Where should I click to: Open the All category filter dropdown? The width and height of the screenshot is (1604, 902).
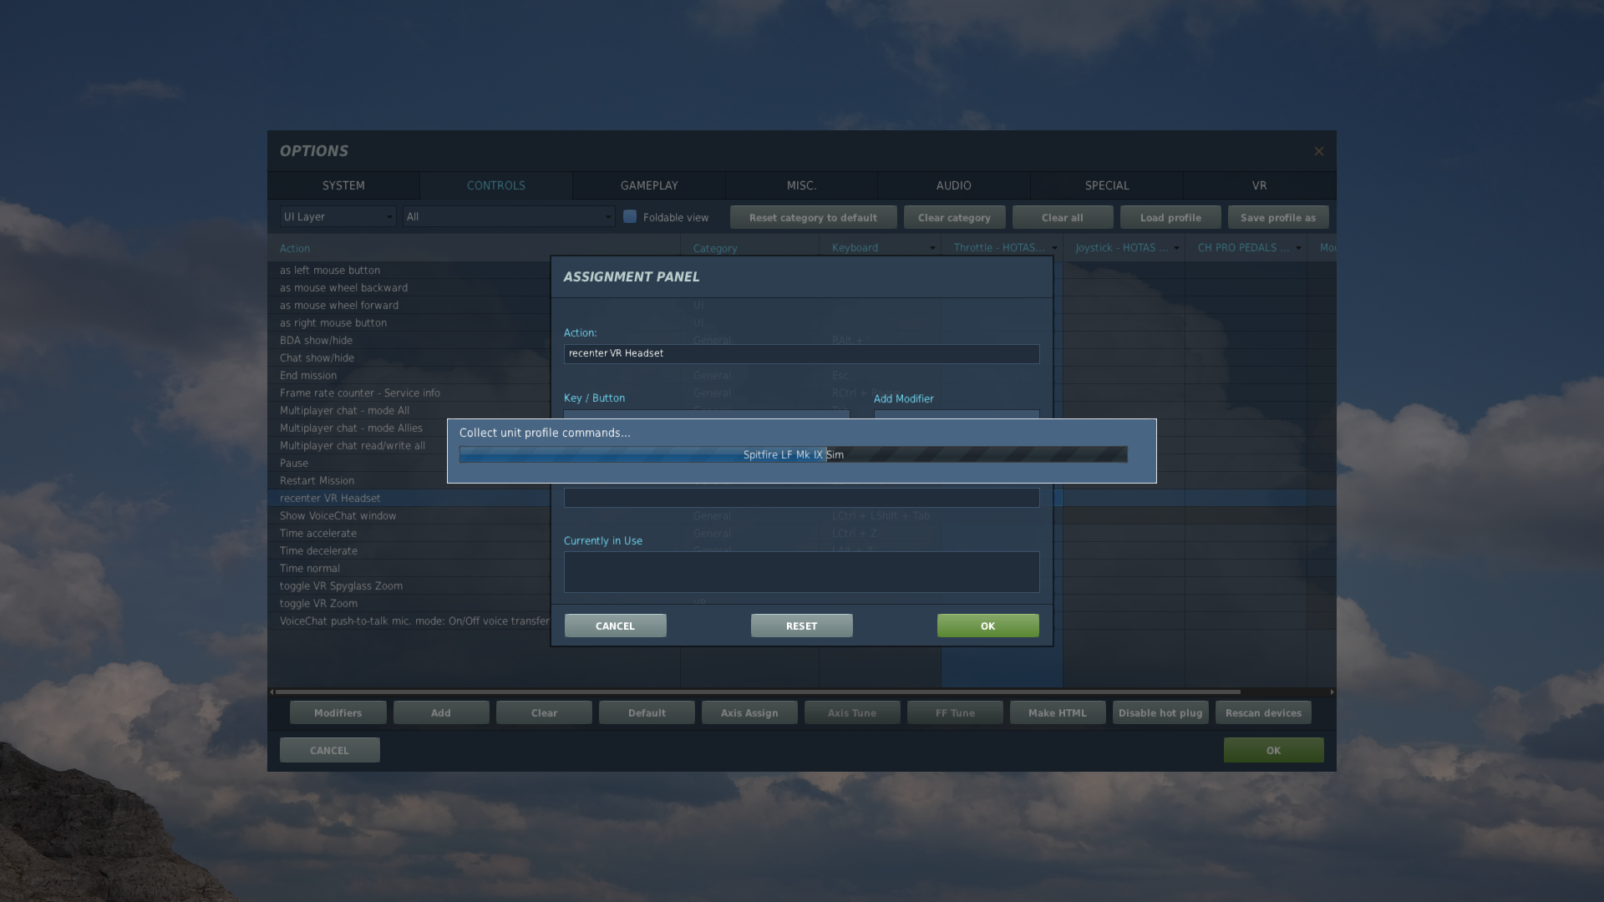click(509, 217)
